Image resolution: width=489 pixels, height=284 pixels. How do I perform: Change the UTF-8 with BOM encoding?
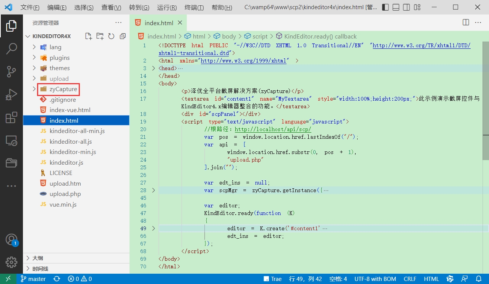coord(375,279)
